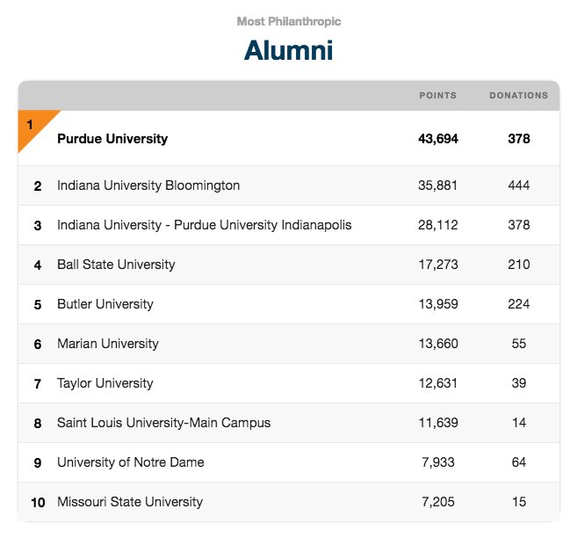
Task: Select University of Notre Dame row
Action: pos(289,462)
